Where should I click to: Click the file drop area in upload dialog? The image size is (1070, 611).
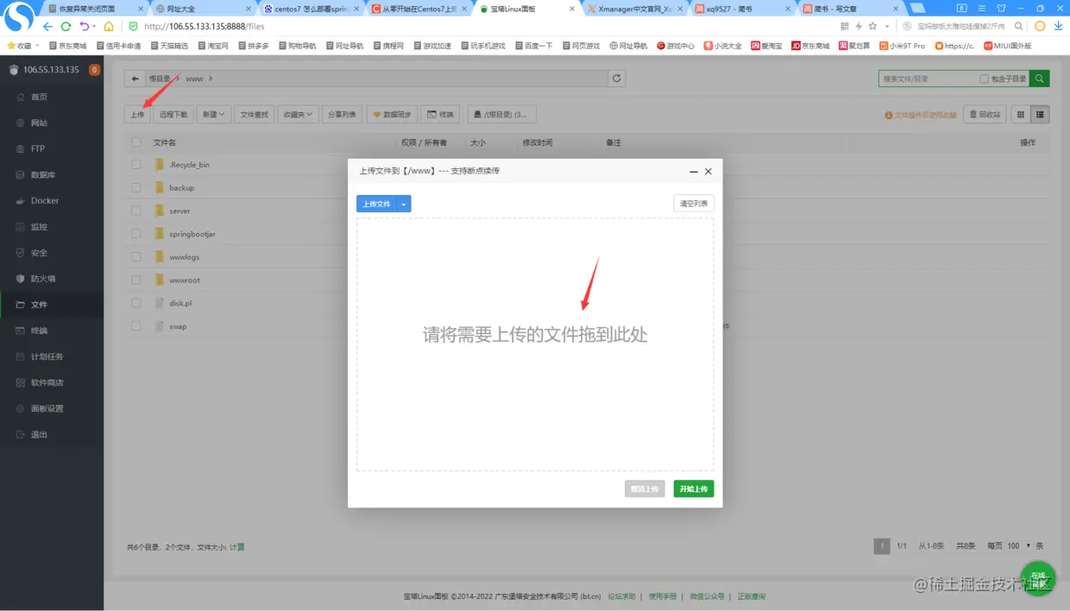pos(535,343)
